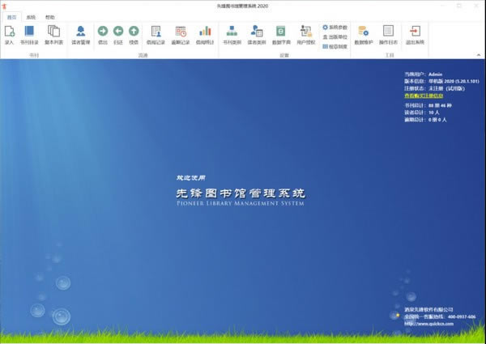Open 借阅记录 borrowing records
Screen dimensions: 486x344
click(156, 35)
